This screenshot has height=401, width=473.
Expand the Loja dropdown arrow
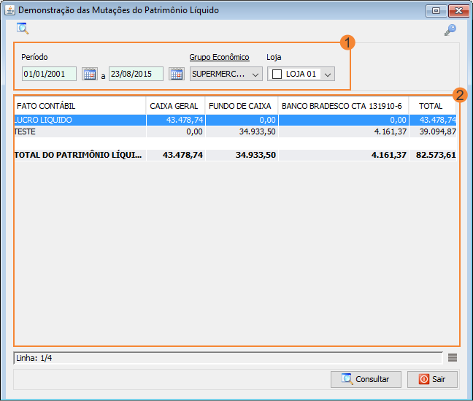click(x=327, y=74)
